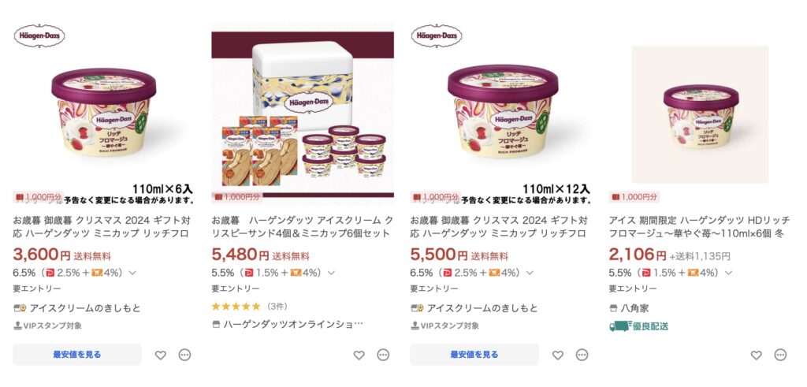Open more options for the 3,600円 product

coord(184,355)
